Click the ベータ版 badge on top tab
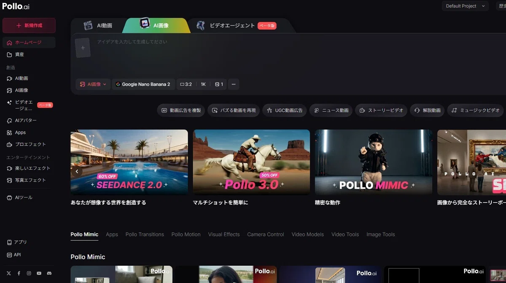Viewport: 506px width, 283px height. coord(267,26)
